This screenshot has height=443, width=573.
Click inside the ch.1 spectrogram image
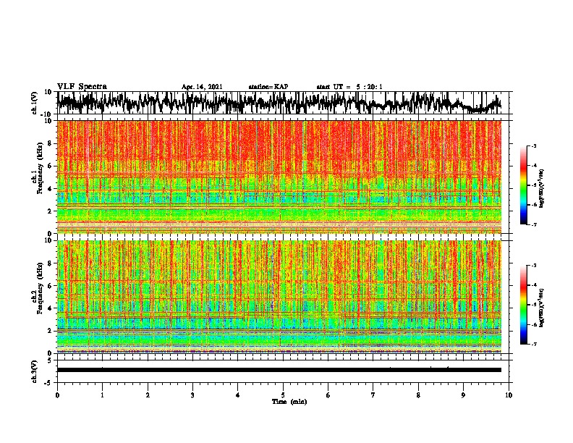tap(279, 177)
